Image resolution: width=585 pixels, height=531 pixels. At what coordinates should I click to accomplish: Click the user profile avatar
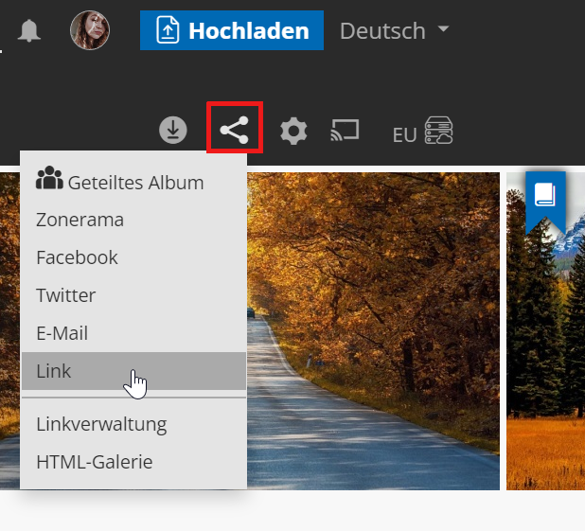tap(90, 31)
